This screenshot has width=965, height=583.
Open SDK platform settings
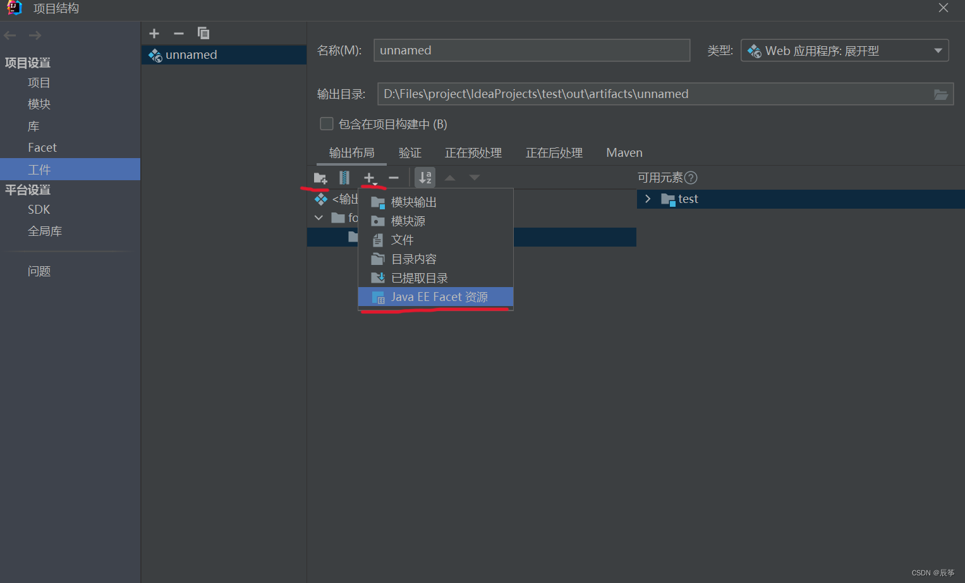(39, 209)
